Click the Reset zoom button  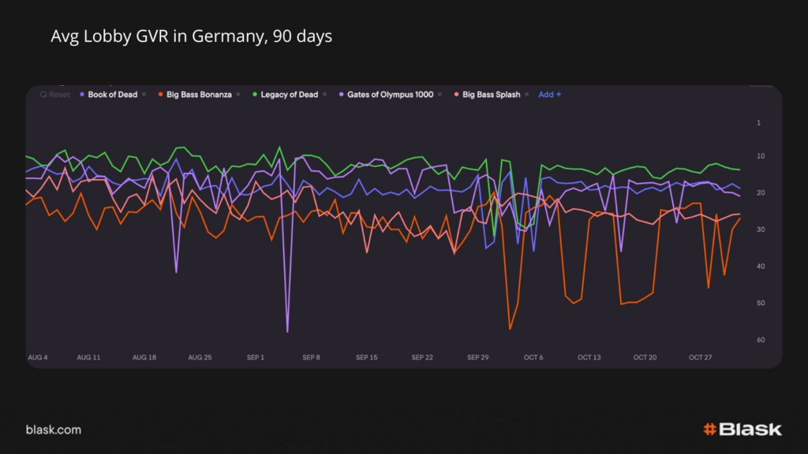(54, 95)
